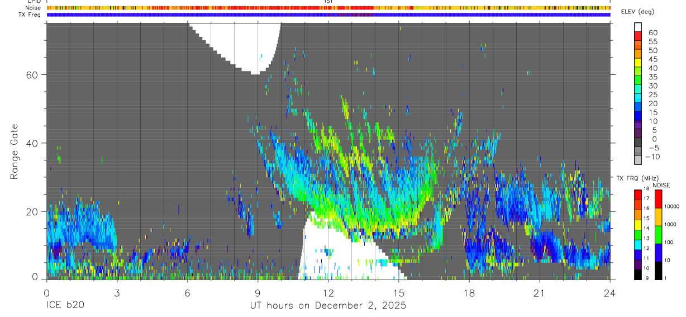The image size is (686, 317).
Task: Select the black bottom segment of the TX FRQ bar
Action: (639, 274)
